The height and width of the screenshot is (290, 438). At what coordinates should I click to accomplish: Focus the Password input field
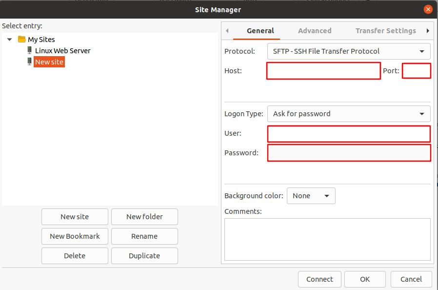tap(349, 153)
